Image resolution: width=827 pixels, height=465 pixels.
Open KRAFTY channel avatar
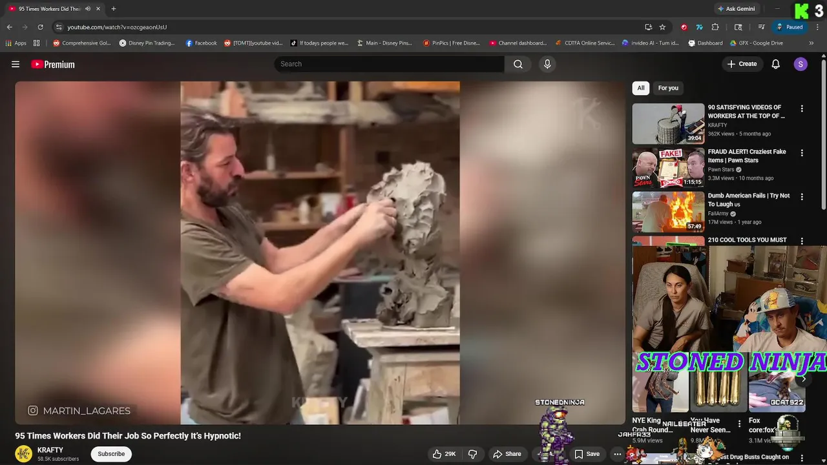(x=24, y=454)
